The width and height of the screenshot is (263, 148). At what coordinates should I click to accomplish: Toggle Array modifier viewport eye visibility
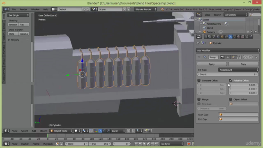pos(228,57)
